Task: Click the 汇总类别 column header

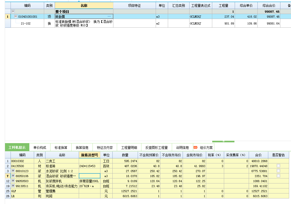Action: click(x=178, y=6)
